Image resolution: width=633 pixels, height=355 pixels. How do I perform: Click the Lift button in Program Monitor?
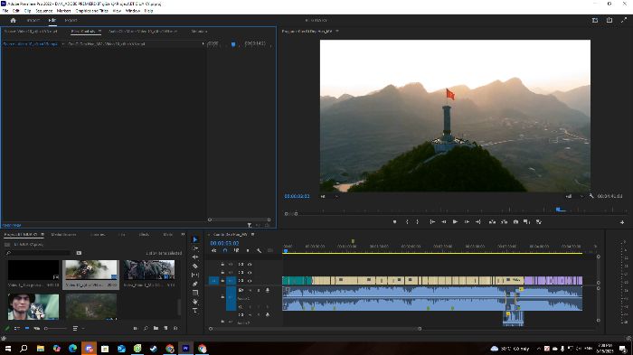pyautogui.click(x=492, y=222)
